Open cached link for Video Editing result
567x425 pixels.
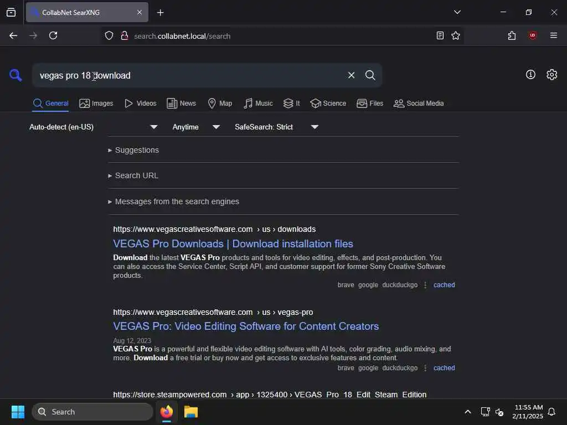click(444, 368)
